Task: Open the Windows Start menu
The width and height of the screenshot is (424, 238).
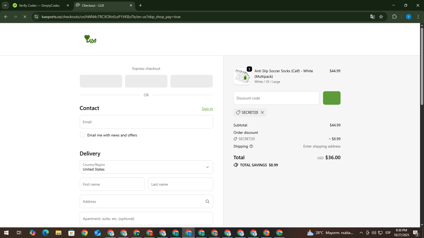Action: point(6,233)
